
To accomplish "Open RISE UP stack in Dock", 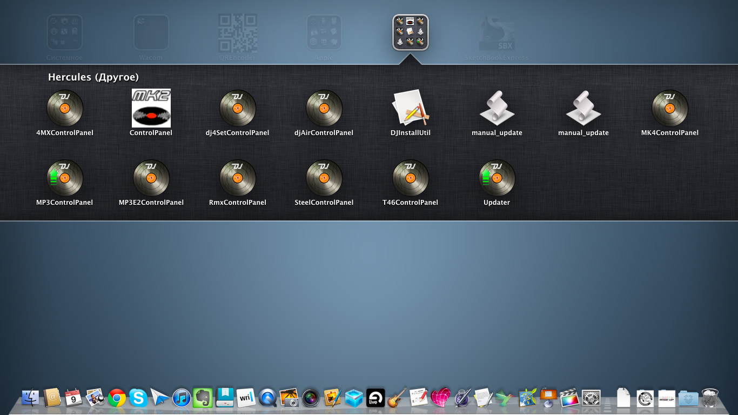I will [667, 398].
